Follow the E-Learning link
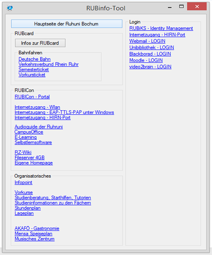The image size is (212, 255). [x=25, y=137]
